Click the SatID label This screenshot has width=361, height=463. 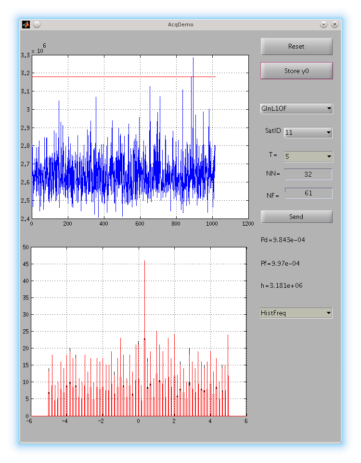[x=273, y=131]
